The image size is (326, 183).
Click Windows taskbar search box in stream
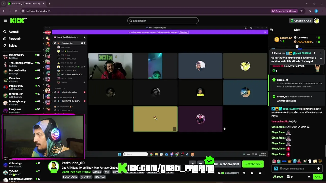pyautogui.click(x=135, y=154)
